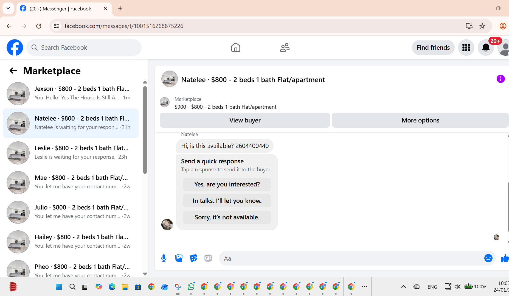Choose a GIF icon
Image resolution: width=509 pixels, height=296 pixels.
pos(208,258)
